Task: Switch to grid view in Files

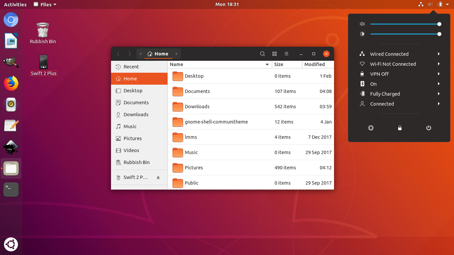Action: (275, 54)
